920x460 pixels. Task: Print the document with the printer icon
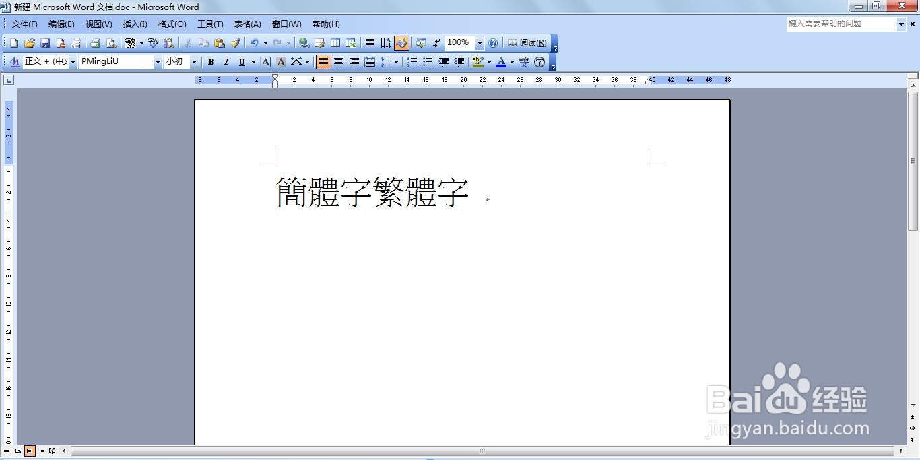[95, 43]
